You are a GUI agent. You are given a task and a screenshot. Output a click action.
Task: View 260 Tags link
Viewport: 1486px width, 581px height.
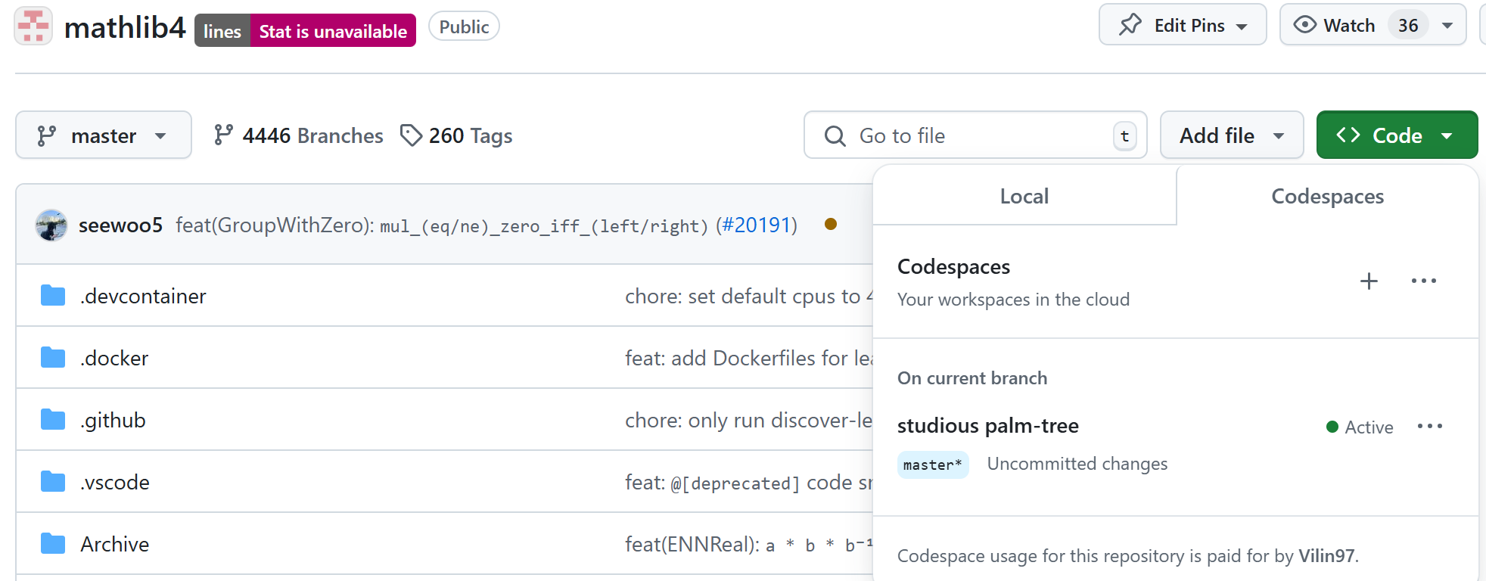[x=456, y=135]
